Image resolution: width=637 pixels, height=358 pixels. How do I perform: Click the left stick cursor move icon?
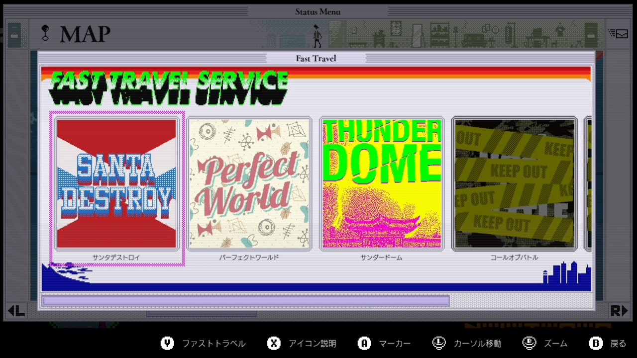(438, 343)
